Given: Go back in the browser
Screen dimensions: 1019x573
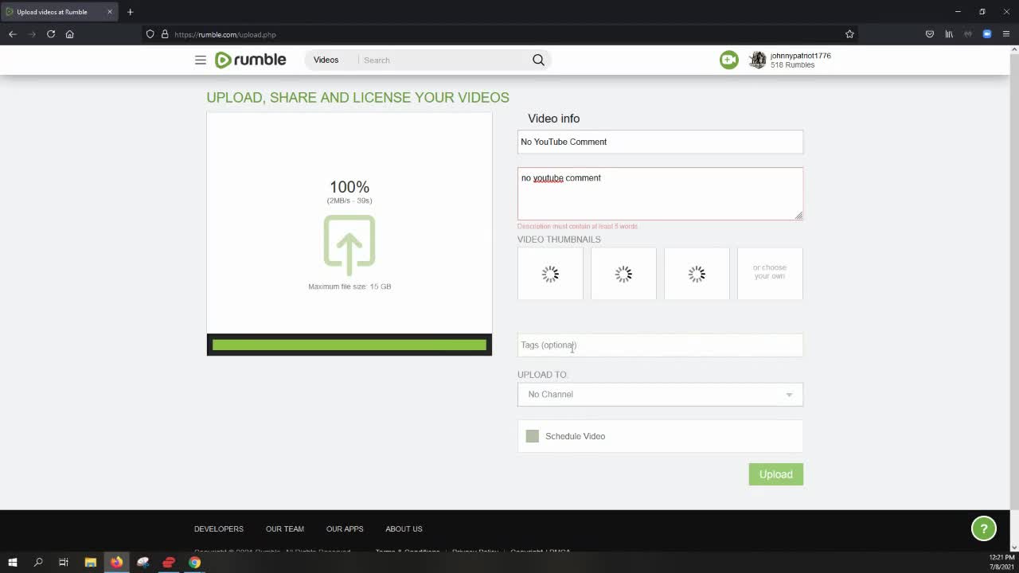Looking at the screenshot, I should coord(13,34).
